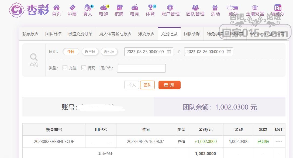Screen dimensions: 293x158
Task: Click the 团队余额 1,002.0300 元 text
Action: (x=220, y=107)
